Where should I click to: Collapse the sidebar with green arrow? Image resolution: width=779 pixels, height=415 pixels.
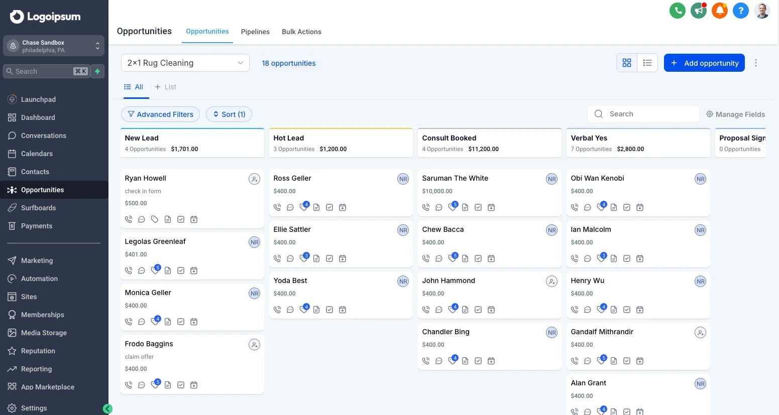click(x=107, y=408)
